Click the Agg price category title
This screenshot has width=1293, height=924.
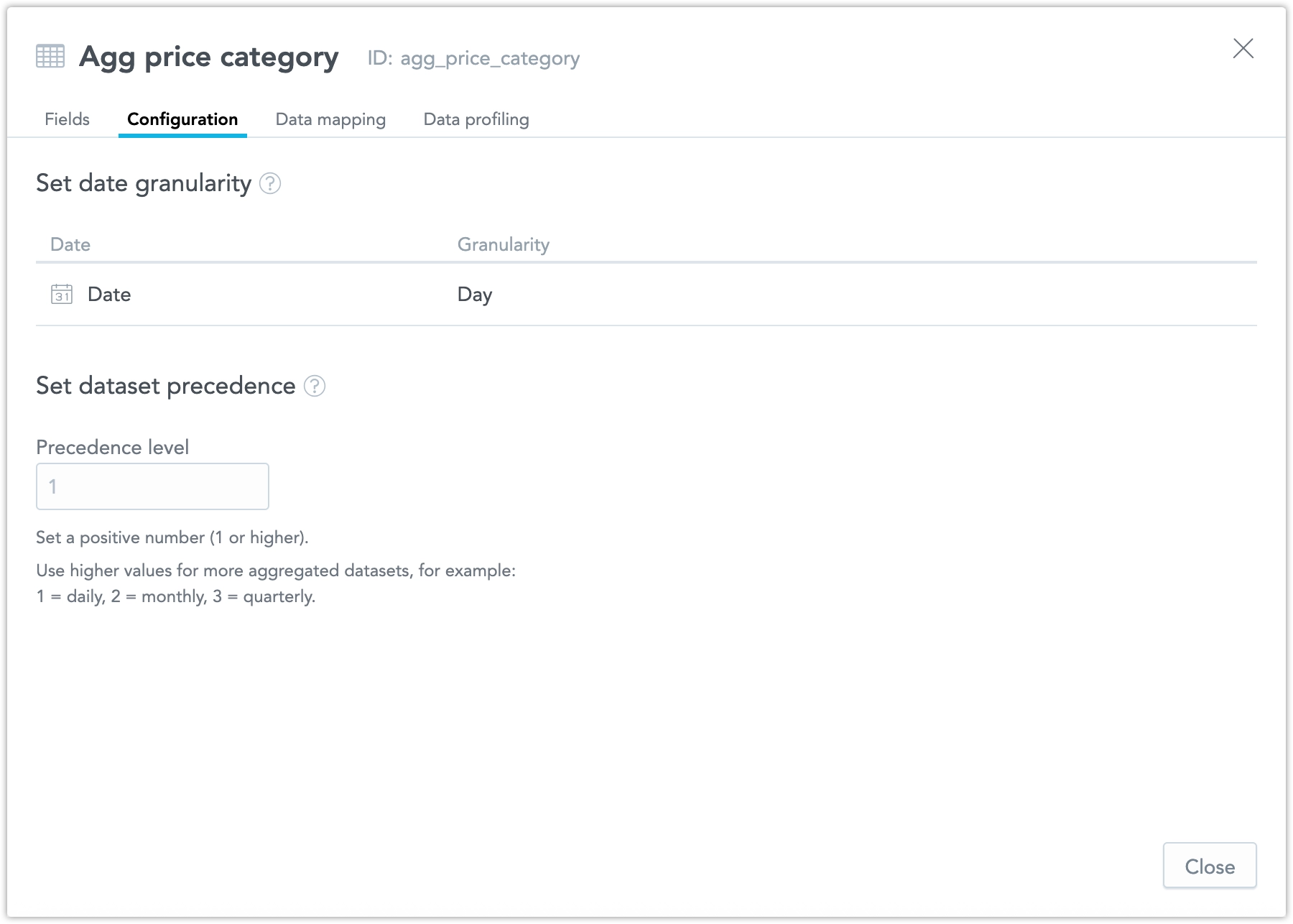(x=208, y=57)
